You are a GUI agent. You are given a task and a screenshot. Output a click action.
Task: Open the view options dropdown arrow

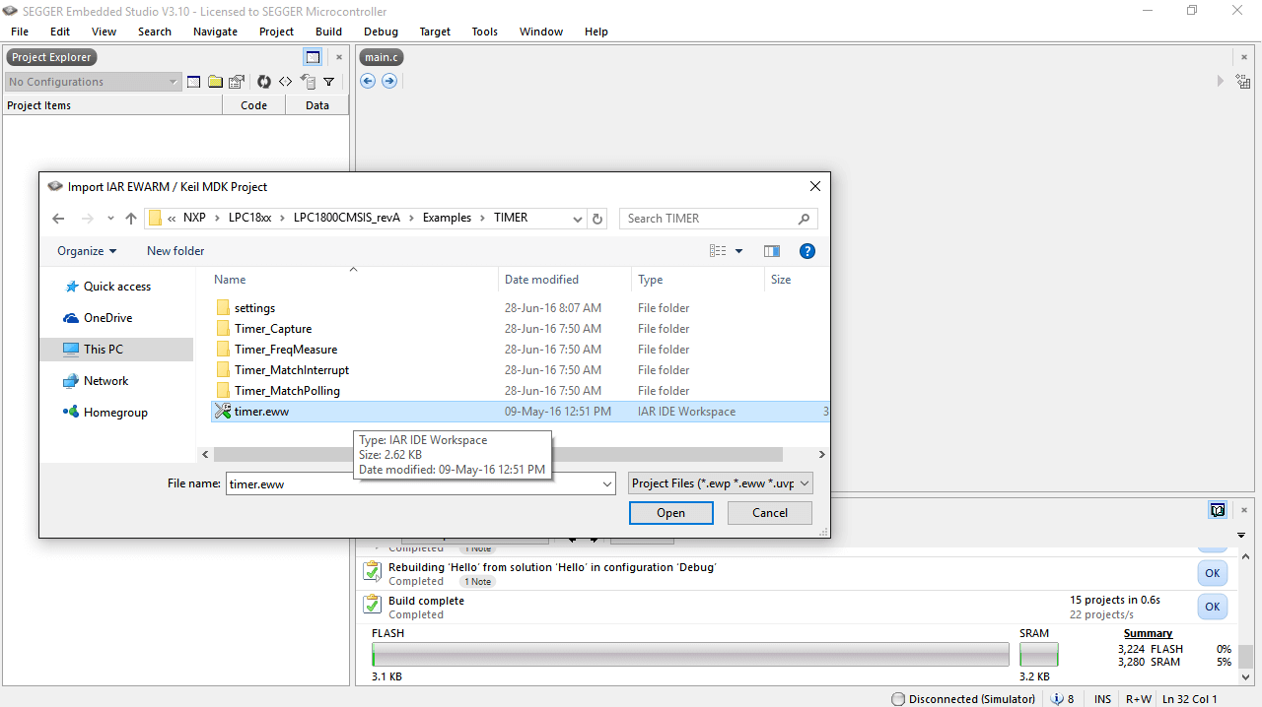(x=738, y=251)
